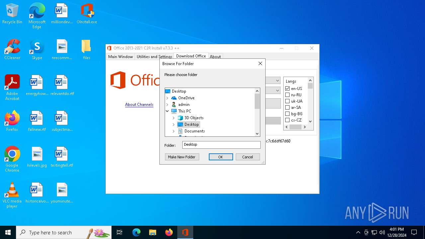Check the bg-BG language checkbox
The width and height of the screenshot is (425, 239).
tap(288, 114)
